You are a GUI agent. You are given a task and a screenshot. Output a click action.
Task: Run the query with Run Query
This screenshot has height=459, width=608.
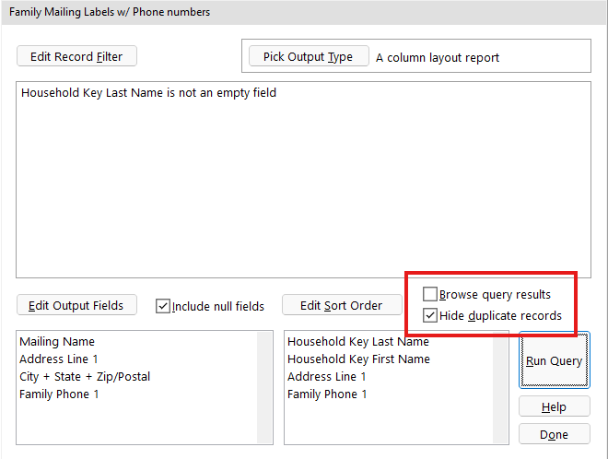[x=554, y=360]
